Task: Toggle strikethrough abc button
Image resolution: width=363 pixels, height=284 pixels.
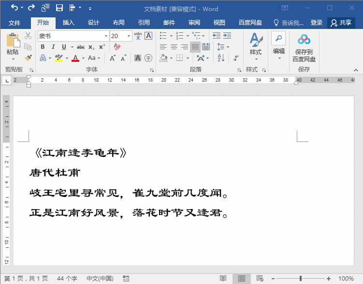Action: click(x=81, y=47)
